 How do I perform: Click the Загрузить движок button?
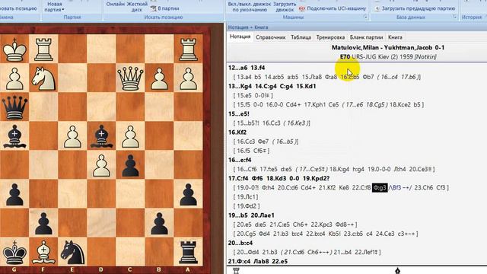pyautogui.click(x=285, y=7)
